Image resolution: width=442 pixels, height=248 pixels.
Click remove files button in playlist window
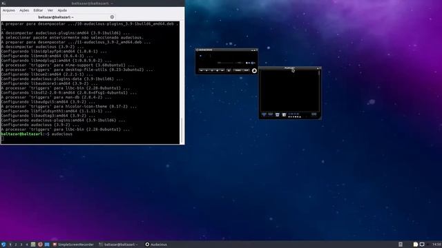pyautogui.click(x=270, y=114)
